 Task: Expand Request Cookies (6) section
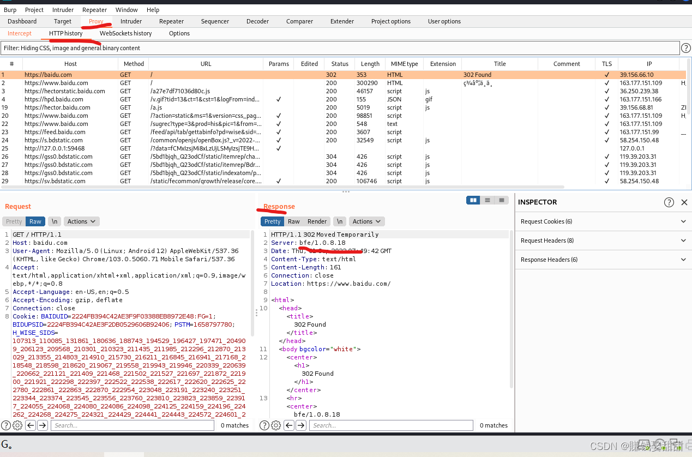coord(603,221)
